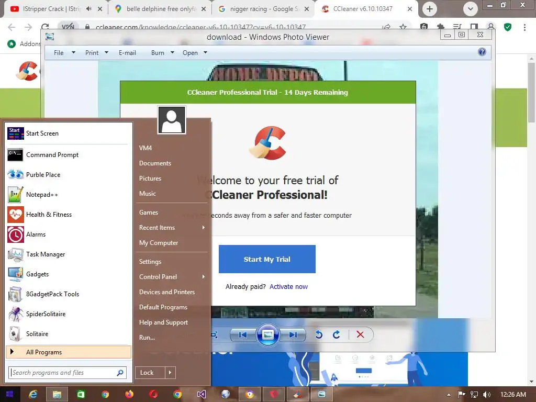Show hidden system tray icons
This screenshot has height=402, width=536.
coord(449,395)
